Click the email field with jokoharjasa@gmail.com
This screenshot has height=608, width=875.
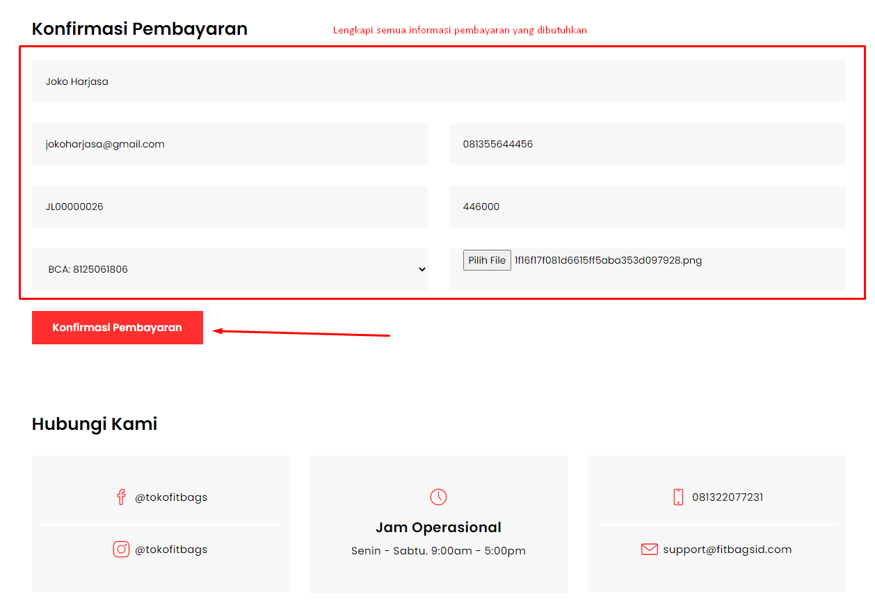tap(230, 144)
